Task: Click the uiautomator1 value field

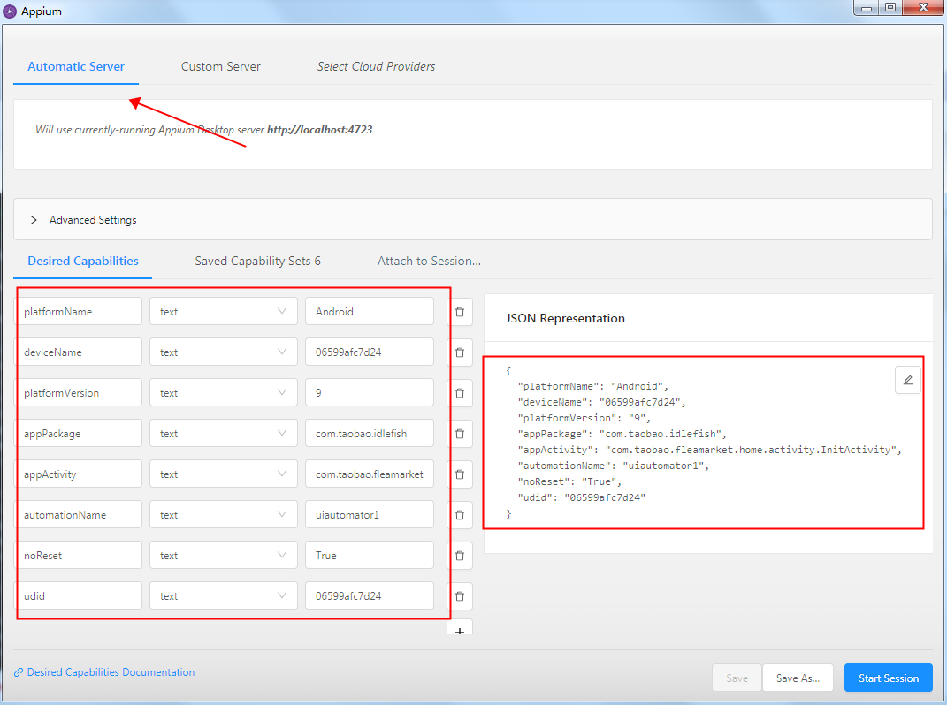Action: 370,515
